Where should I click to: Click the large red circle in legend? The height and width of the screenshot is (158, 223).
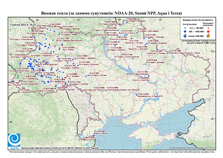pos(208,31)
